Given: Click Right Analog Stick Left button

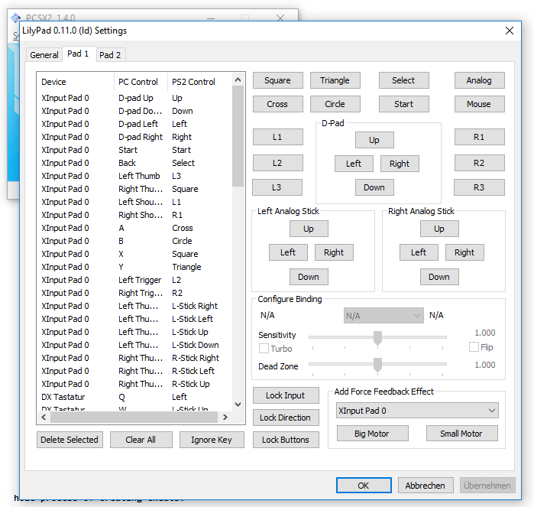Looking at the screenshot, I should pyautogui.click(x=419, y=252).
